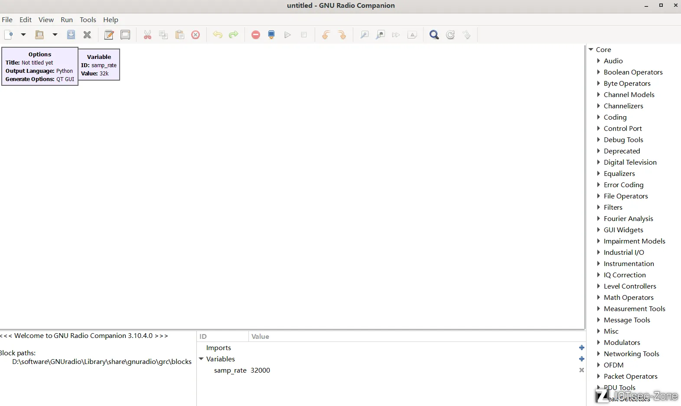Click the Enable block icon in the toolbar
The image size is (681, 406).
(x=364, y=35)
